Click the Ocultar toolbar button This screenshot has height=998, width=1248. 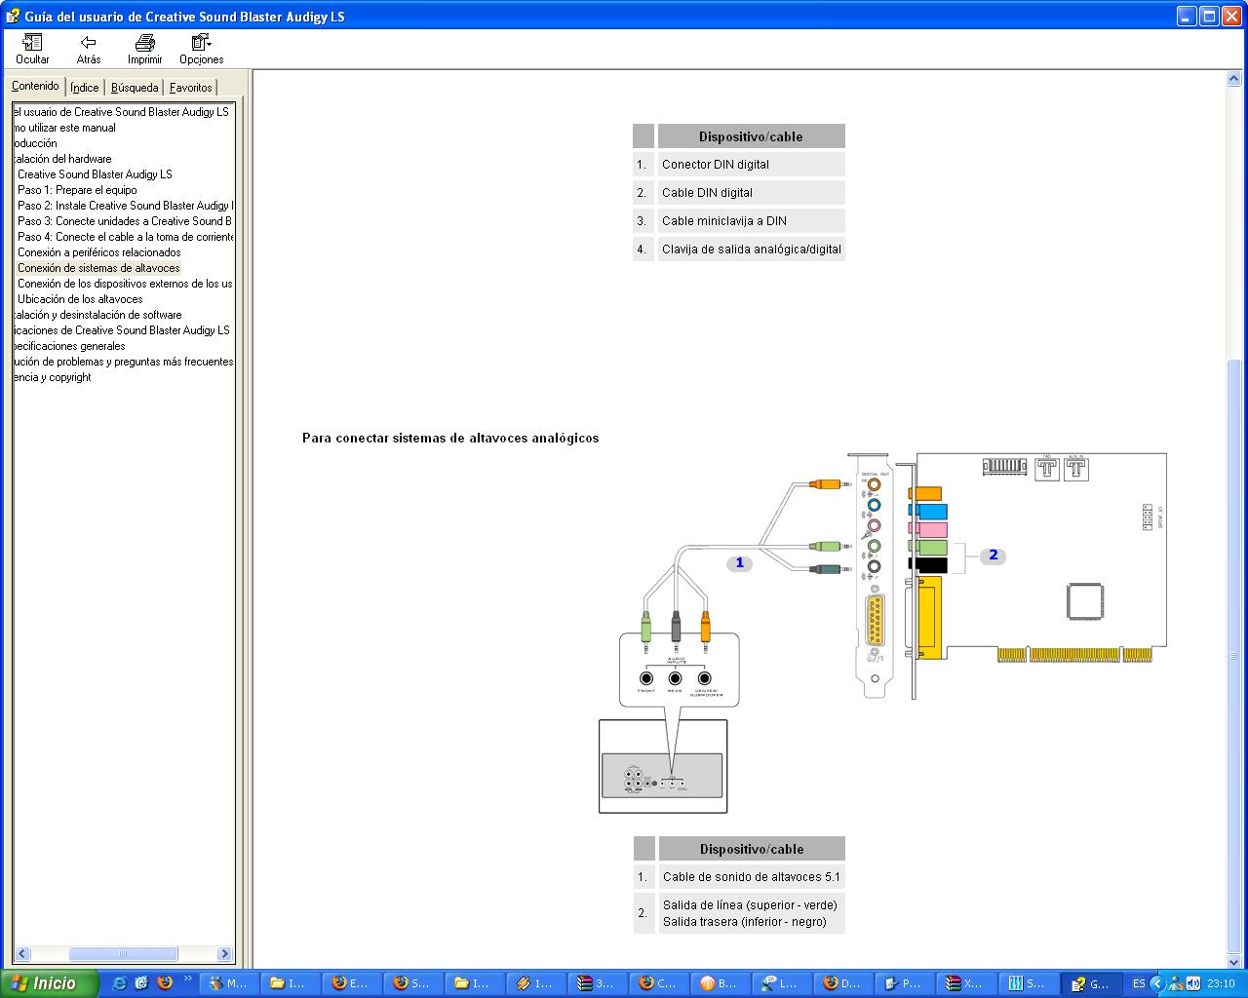[x=32, y=49]
